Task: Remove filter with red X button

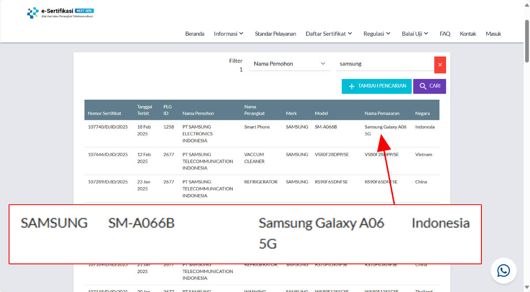Action: [x=440, y=64]
